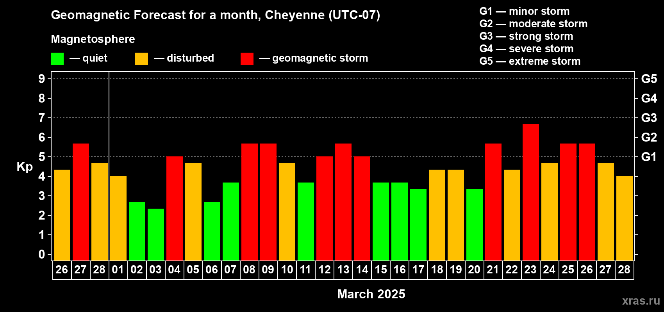Click the yellow bar above date 10
This screenshot has height=312, width=664.
[x=287, y=212]
